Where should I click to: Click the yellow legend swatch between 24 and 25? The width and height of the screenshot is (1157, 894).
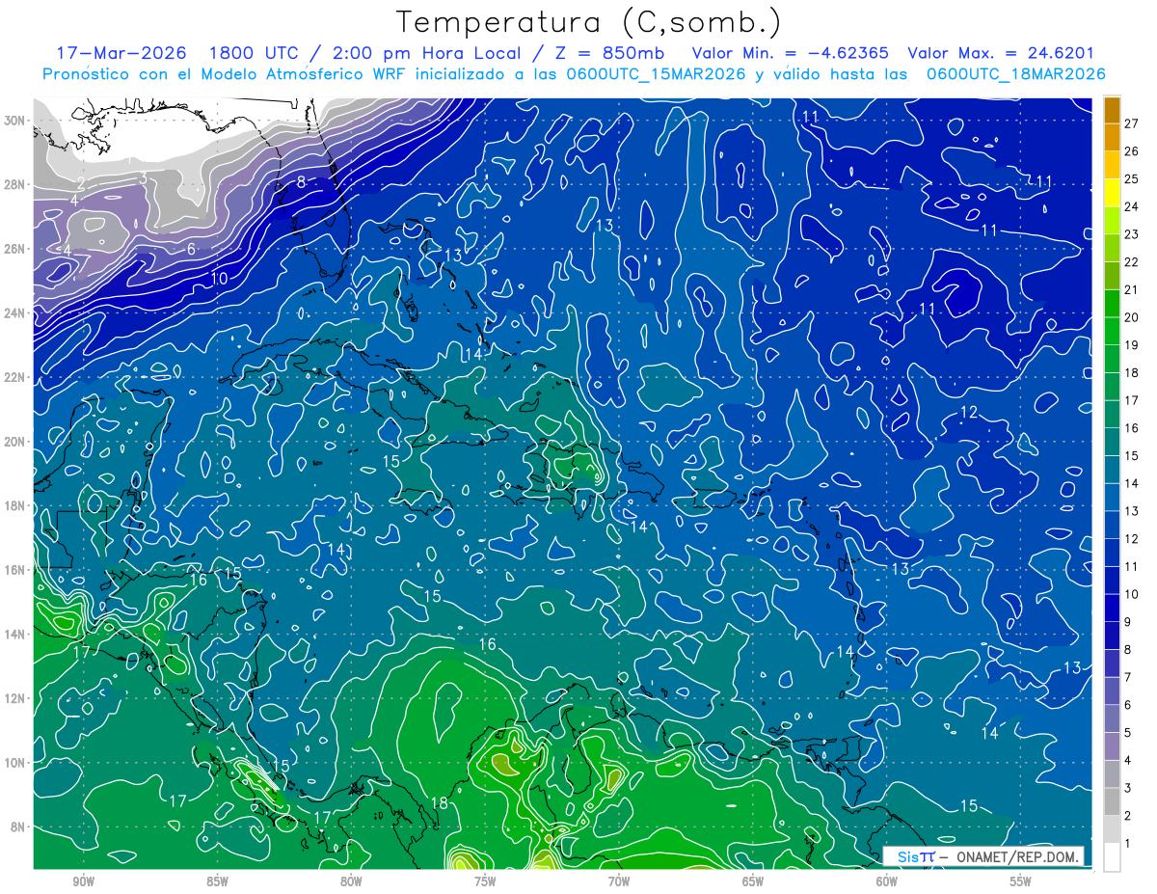pyautogui.click(x=1112, y=193)
